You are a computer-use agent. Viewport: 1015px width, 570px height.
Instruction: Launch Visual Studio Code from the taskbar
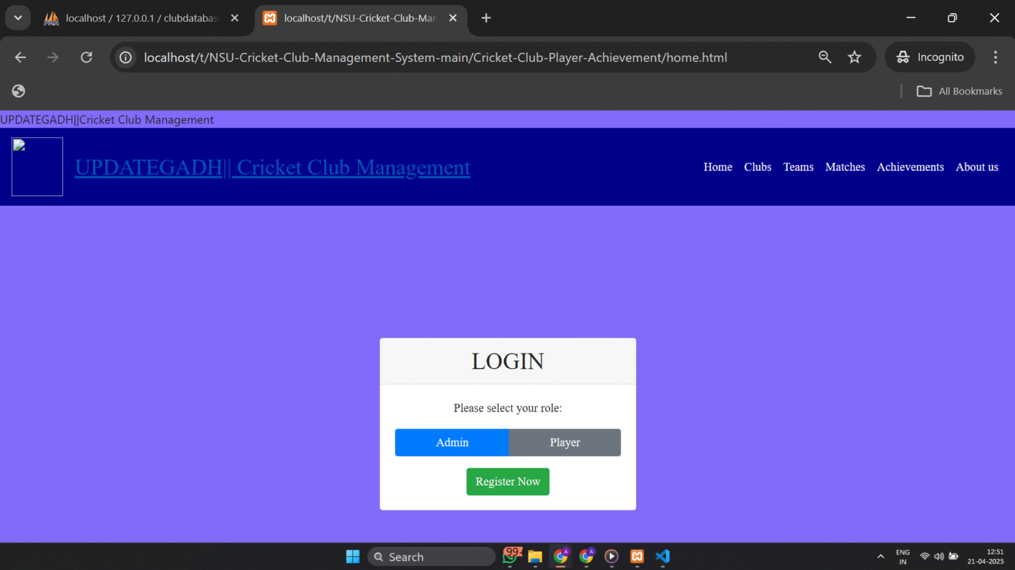tap(662, 557)
